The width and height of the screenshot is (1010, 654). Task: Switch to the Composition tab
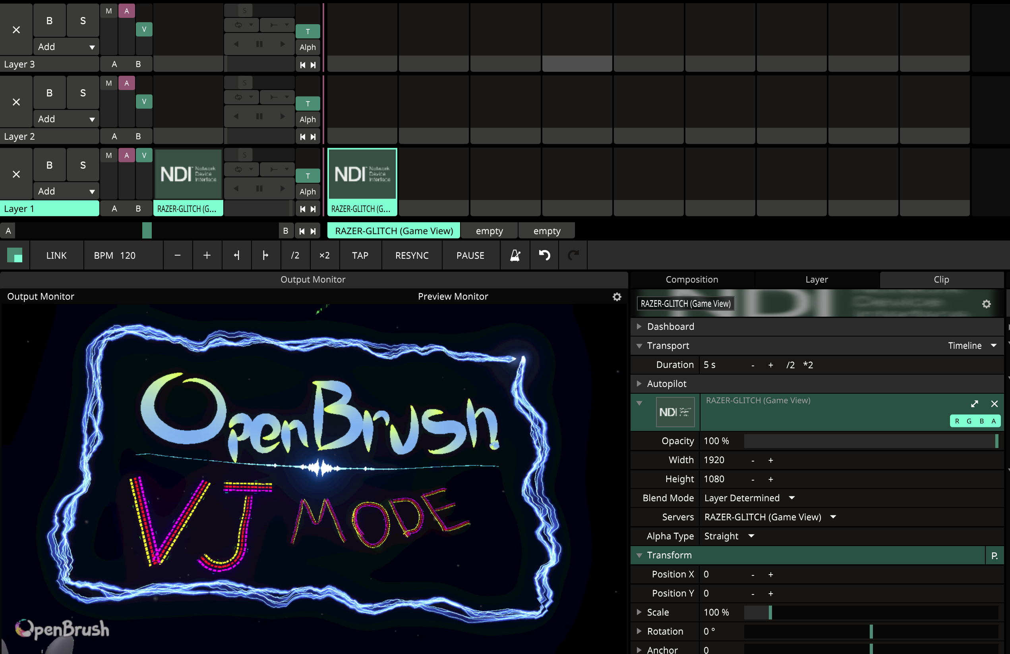point(692,279)
